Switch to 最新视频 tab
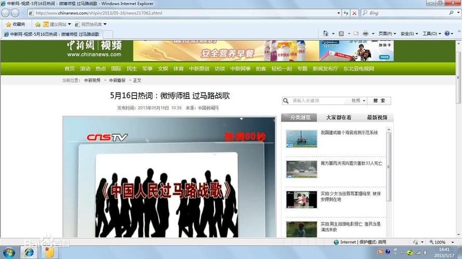 click(377, 118)
